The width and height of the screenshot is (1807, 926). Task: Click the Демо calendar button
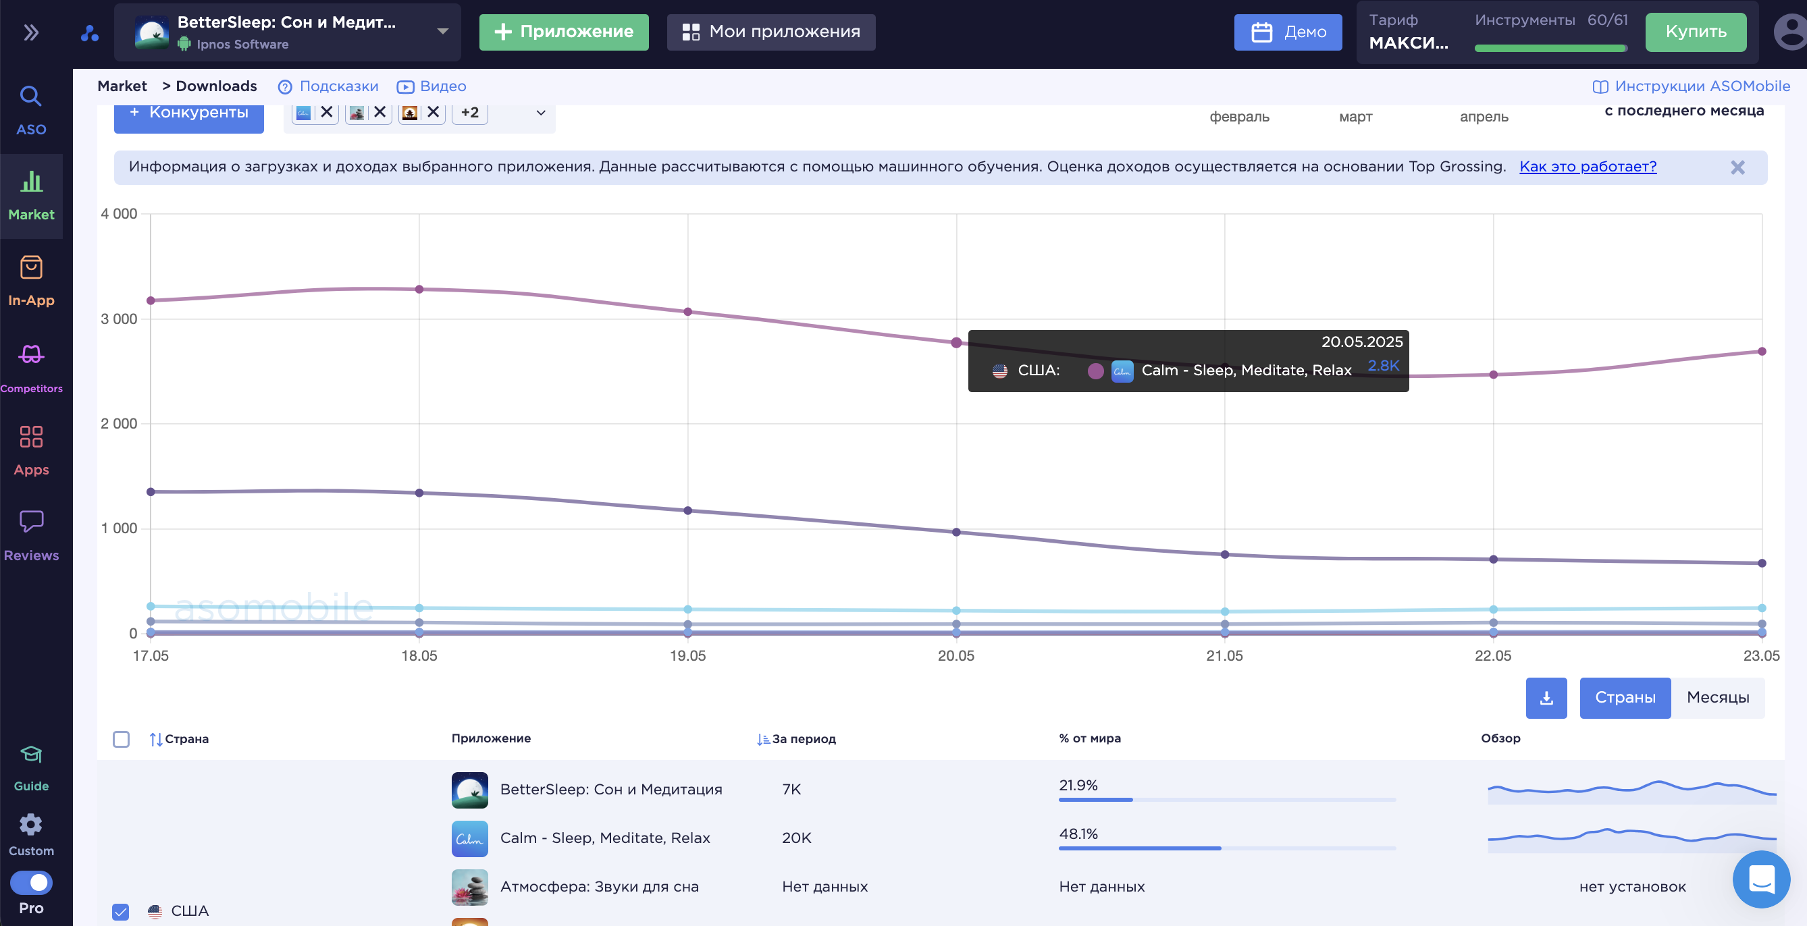1288,32
